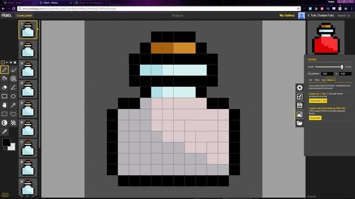
Task: Select frame 2 thumbnail
Action: 28,50
